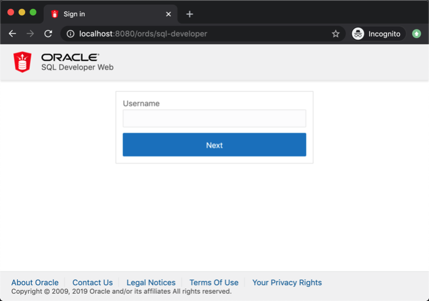Visit the Legal Notices link
The width and height of the screenshot is (429, 301).
(x=151, y=283)
